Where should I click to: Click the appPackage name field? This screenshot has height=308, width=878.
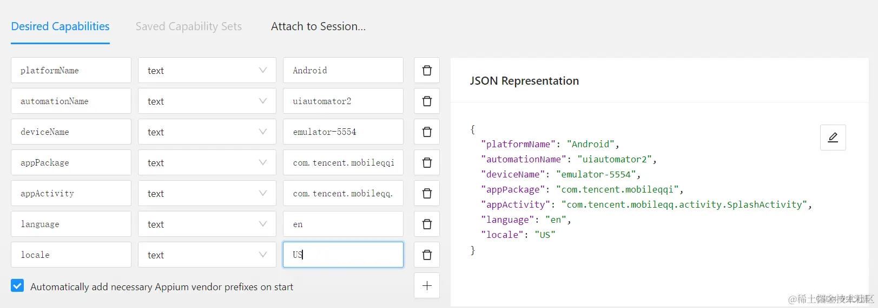(x=71, y=162)
